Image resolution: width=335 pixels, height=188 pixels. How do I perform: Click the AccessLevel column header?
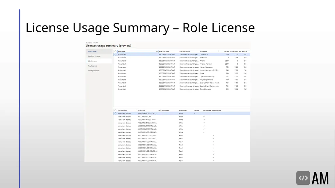(x=183, y=111)
